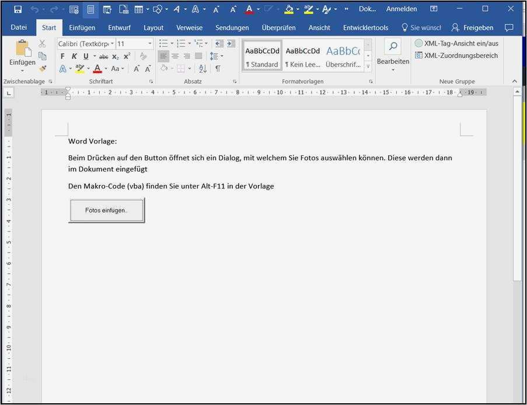
Task: Click the Fotos einfügen button in the document
Action: coord(106,211)
